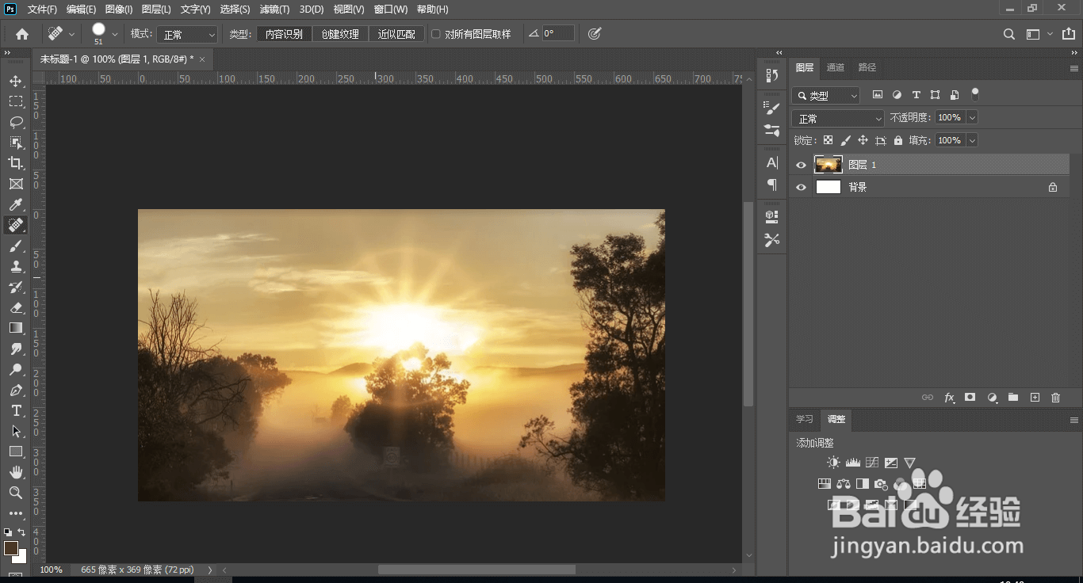The width and height of the screenshot is (1083, 583).
Task: Click the background color swatch
Action: [x=21, y=558]
